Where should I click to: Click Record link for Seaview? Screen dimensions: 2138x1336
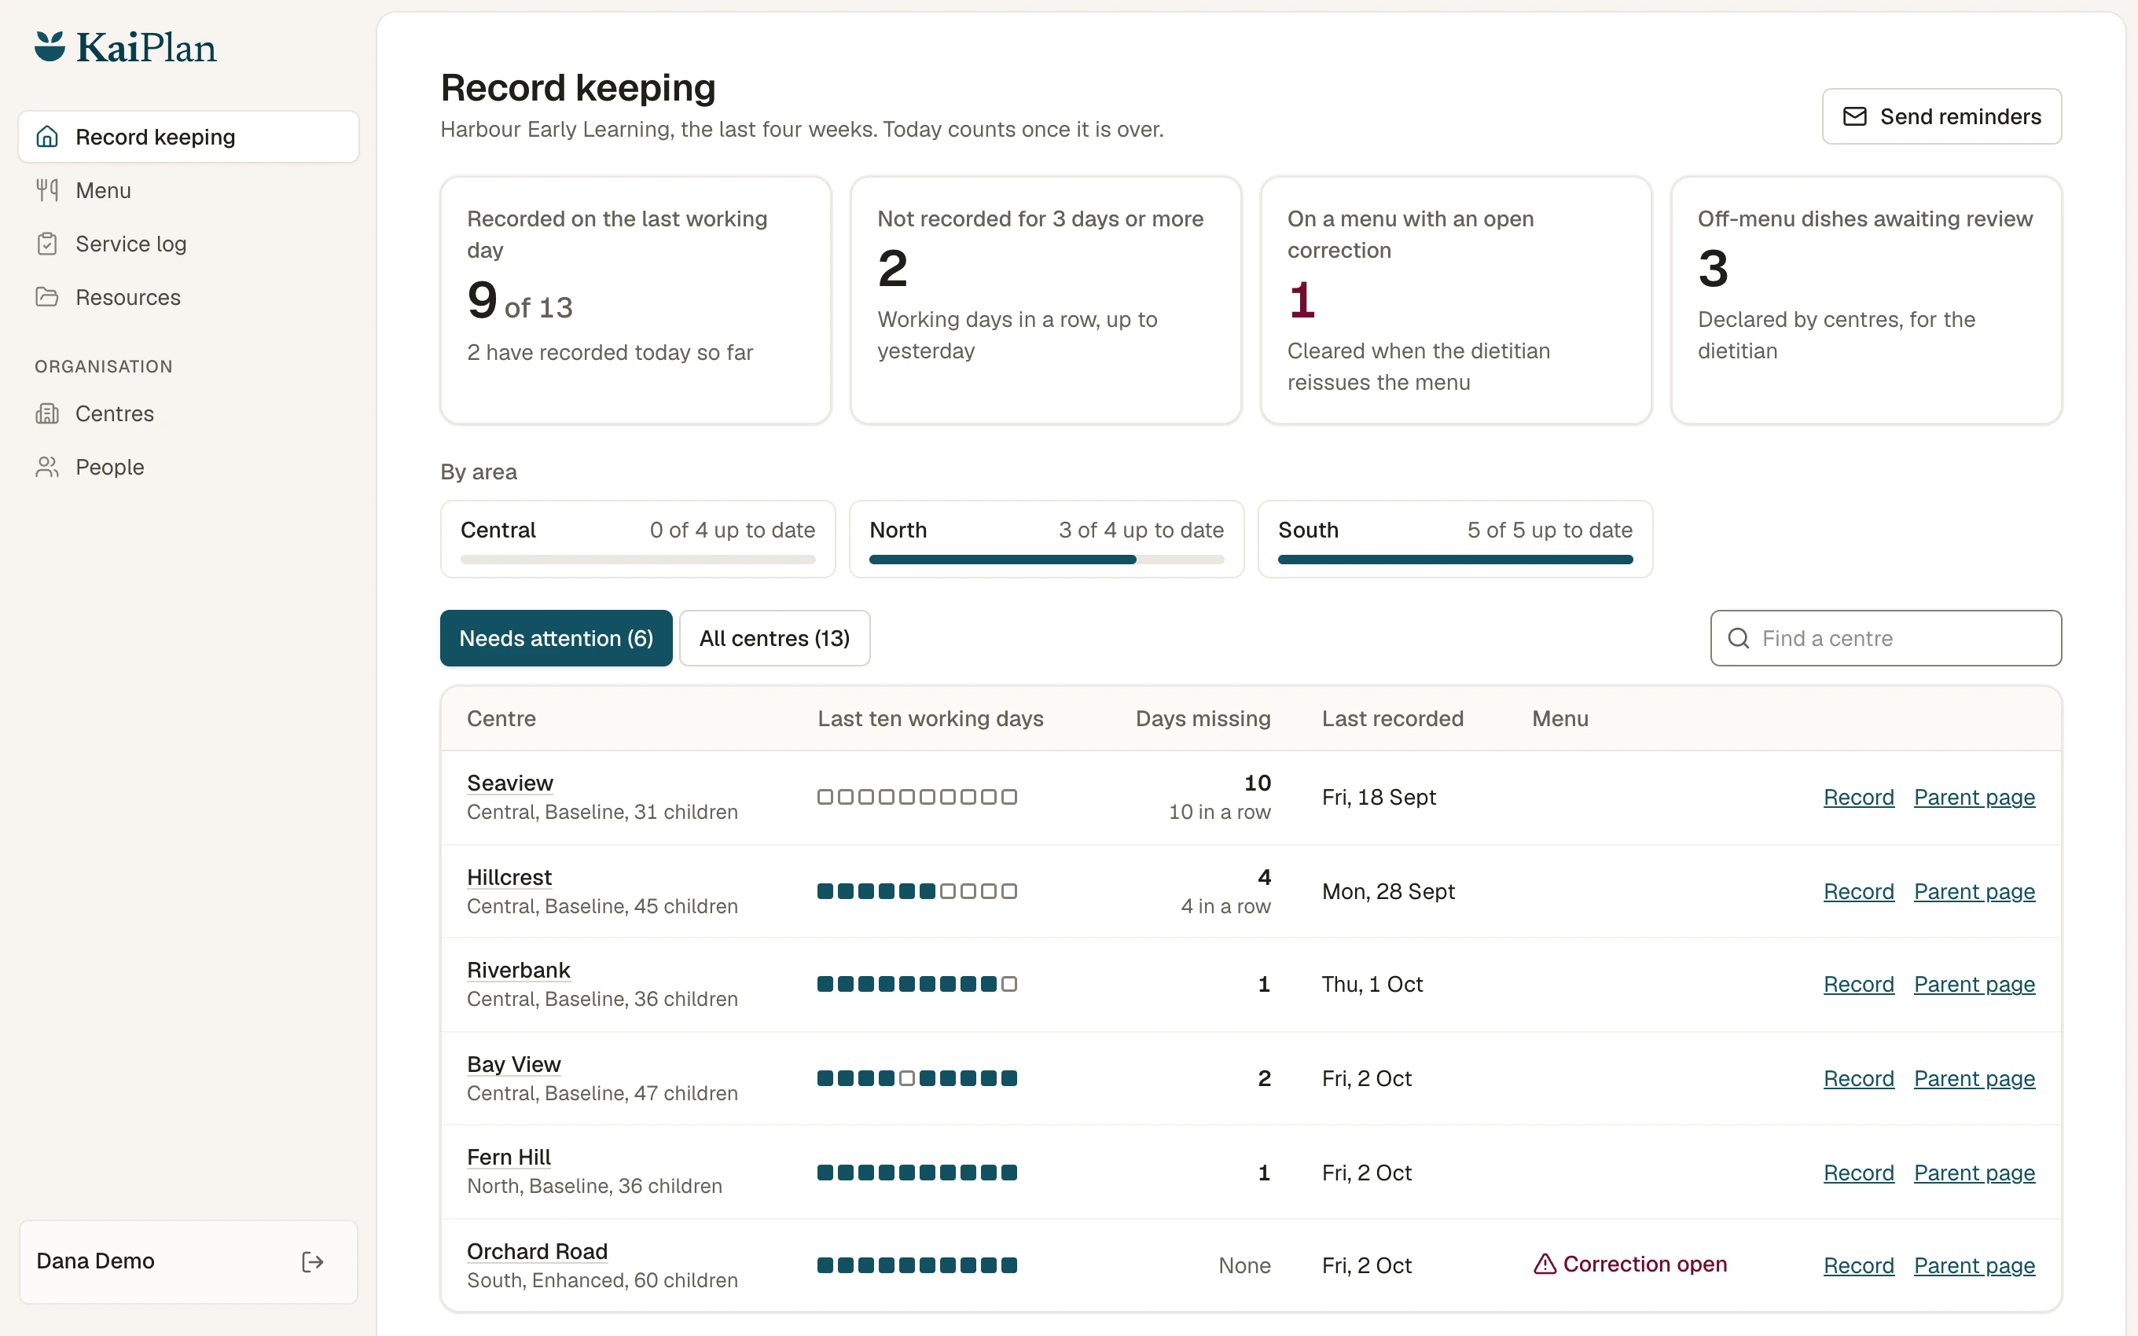pyautogui.click(x=1859, y=797)
